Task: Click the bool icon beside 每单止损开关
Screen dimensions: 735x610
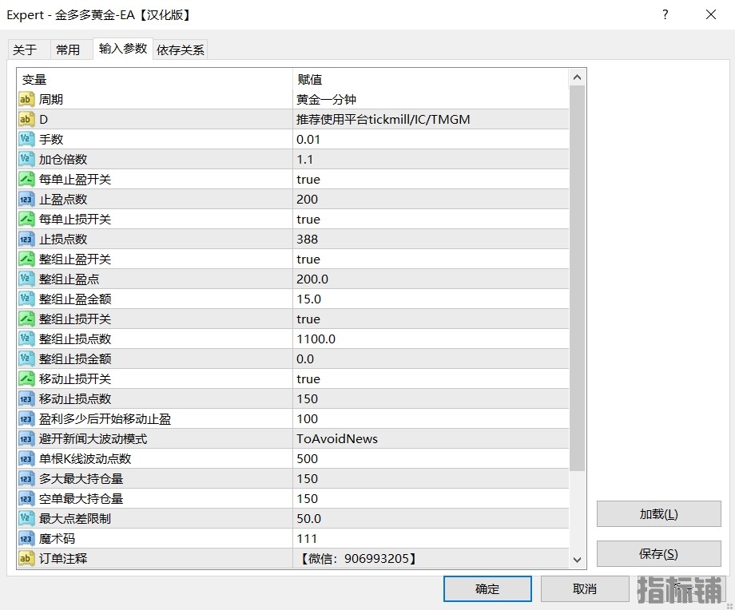Action: pyautogui.click(x=26, y=220)
